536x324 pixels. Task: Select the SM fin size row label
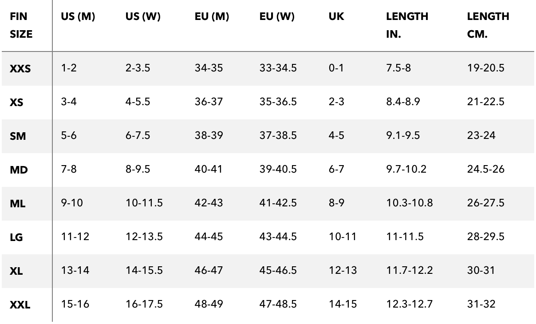coord(18,136)
